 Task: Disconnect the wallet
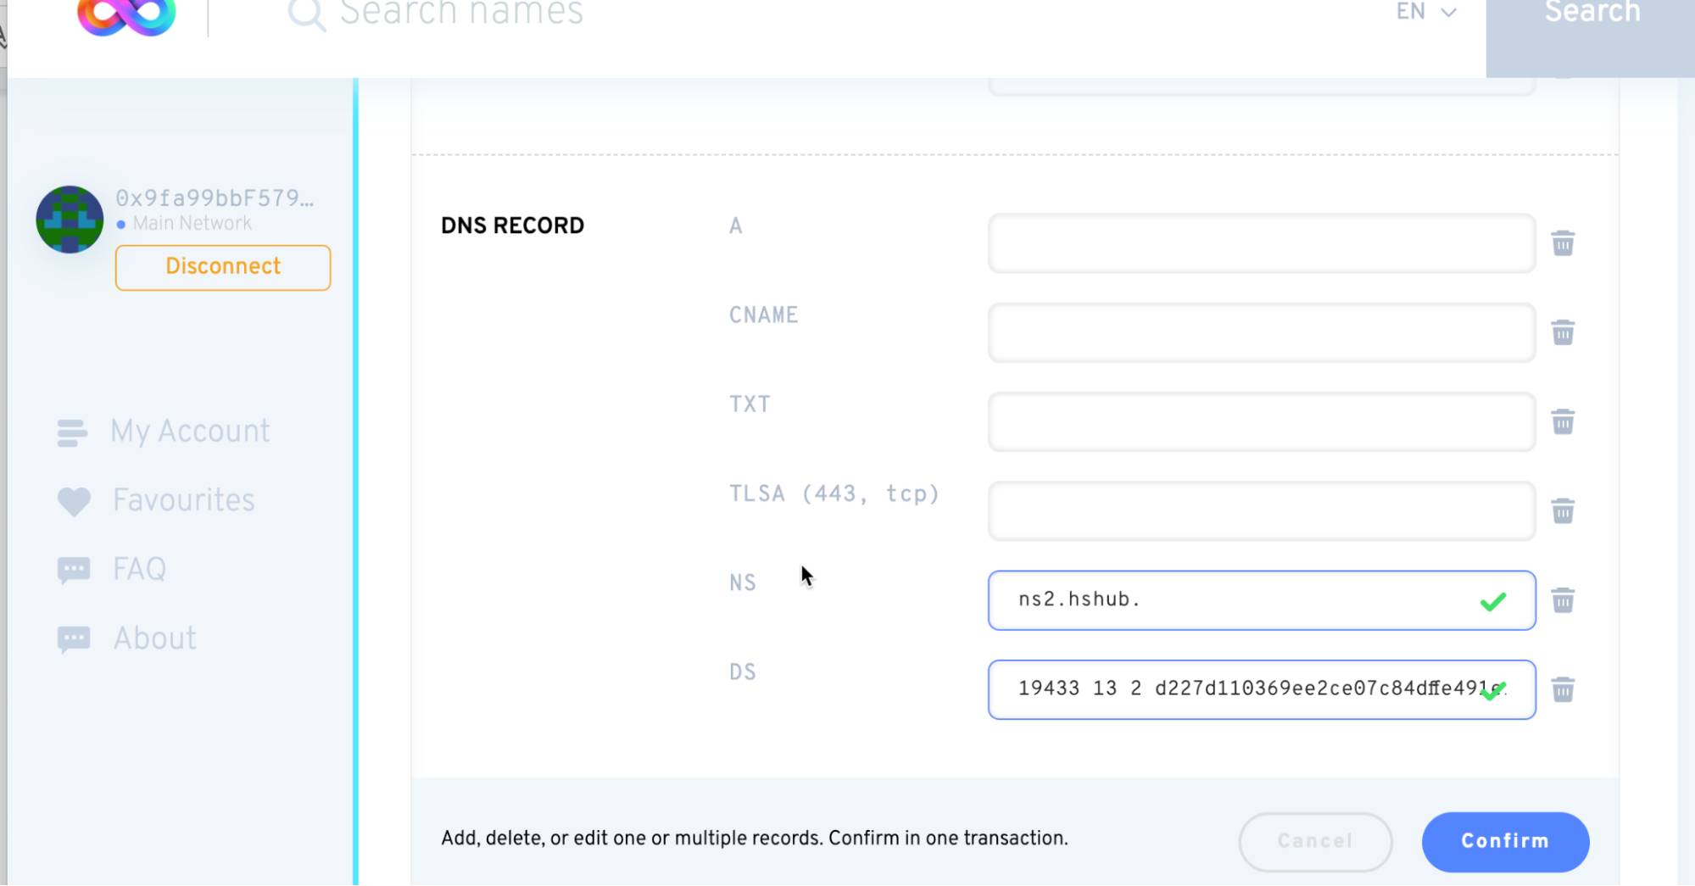pyautogui.click(x=223, y=267)
